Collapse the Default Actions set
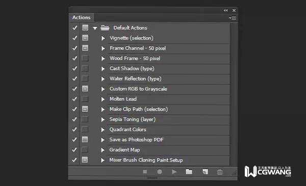 (95, 28)
